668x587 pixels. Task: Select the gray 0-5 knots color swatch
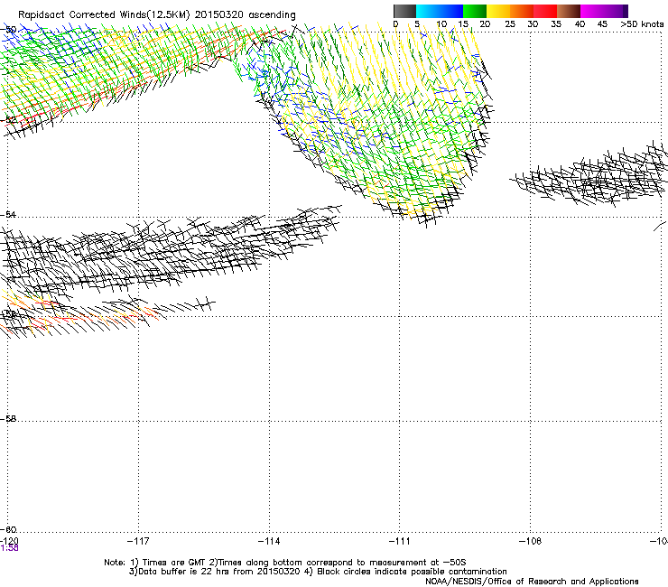[x=404, y=11]
